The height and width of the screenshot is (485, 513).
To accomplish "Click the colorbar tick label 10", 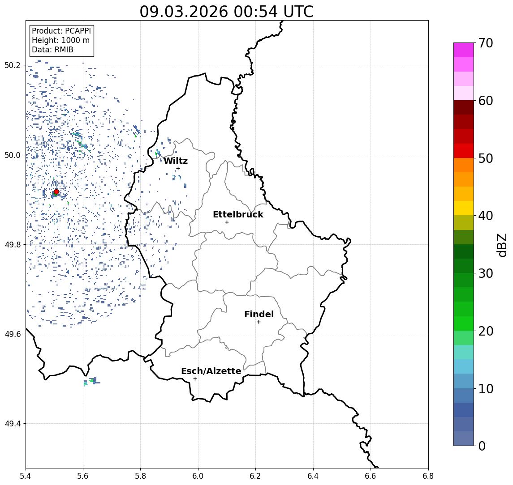I will click(486, 389).
